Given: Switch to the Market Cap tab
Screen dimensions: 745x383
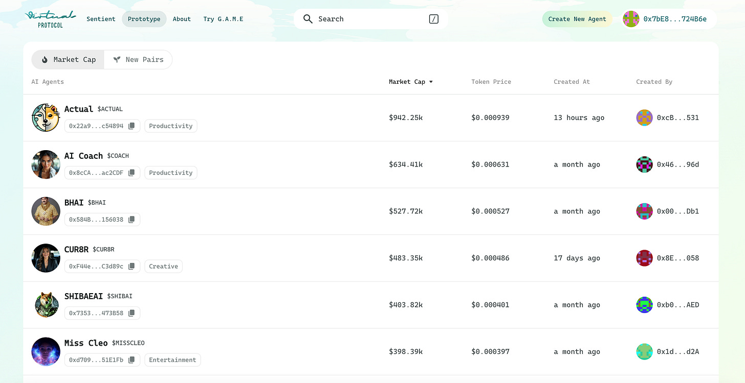Looking at the screenshot, I should [68, 60].
